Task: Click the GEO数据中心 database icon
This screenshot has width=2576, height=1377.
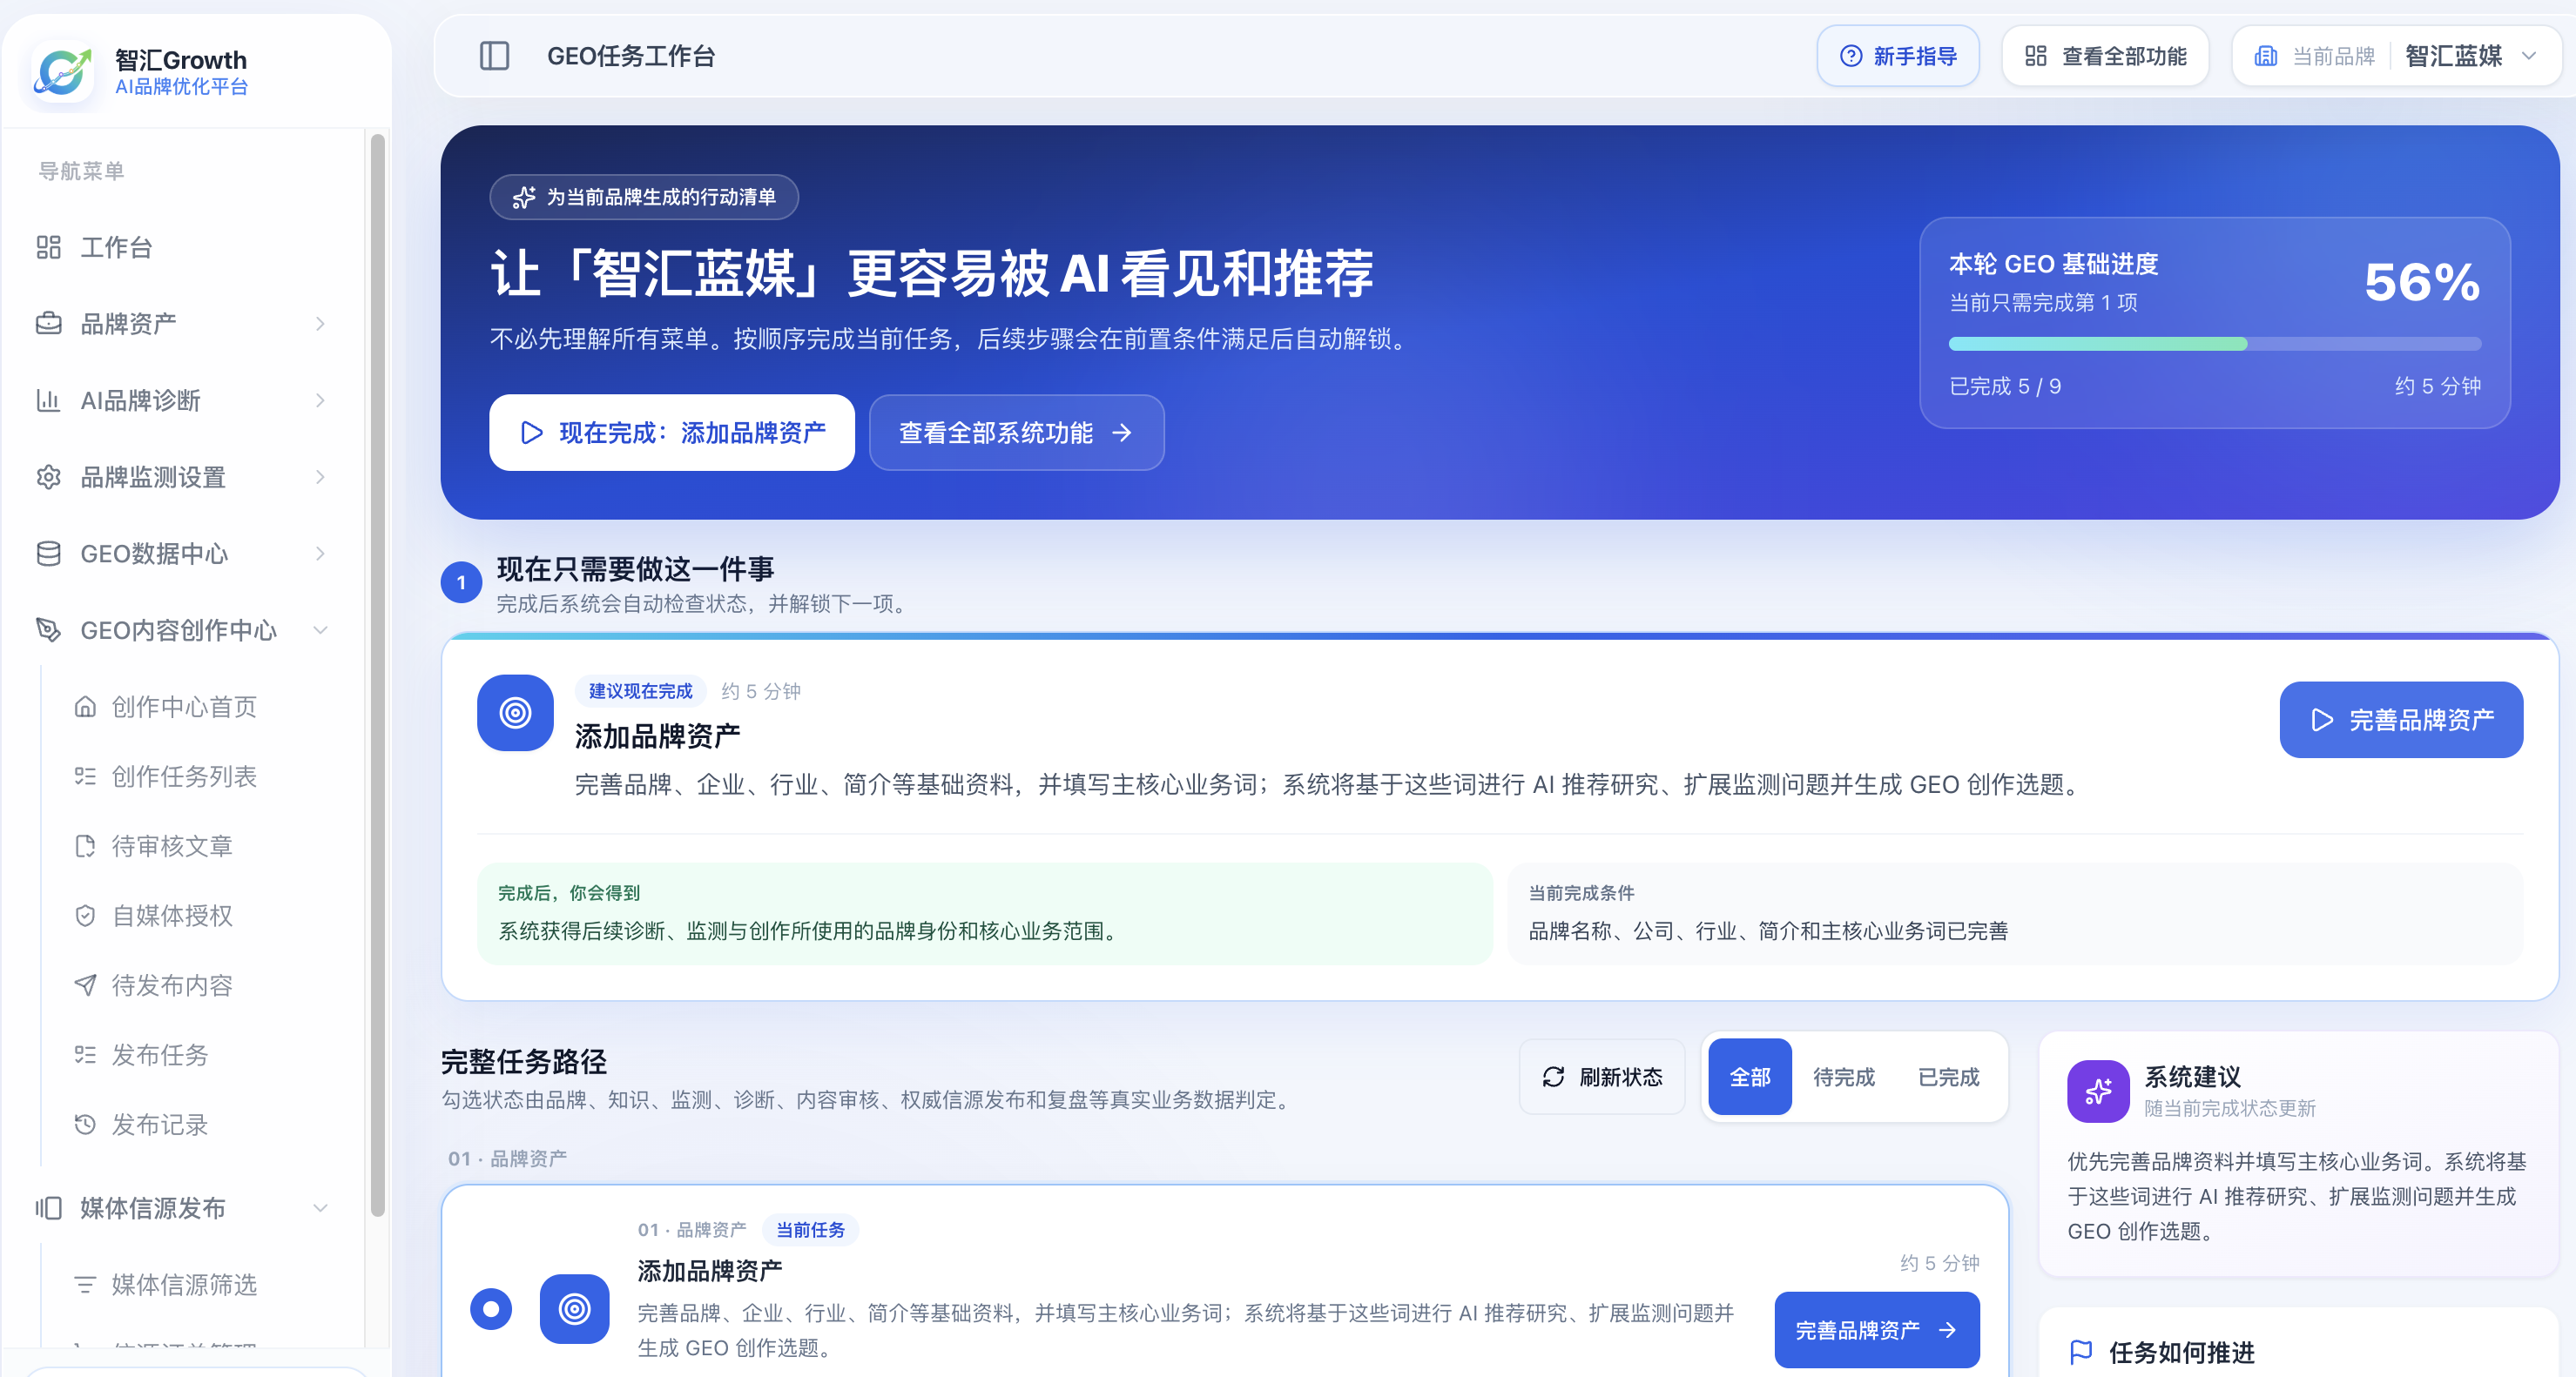Action: click(48, 554)
